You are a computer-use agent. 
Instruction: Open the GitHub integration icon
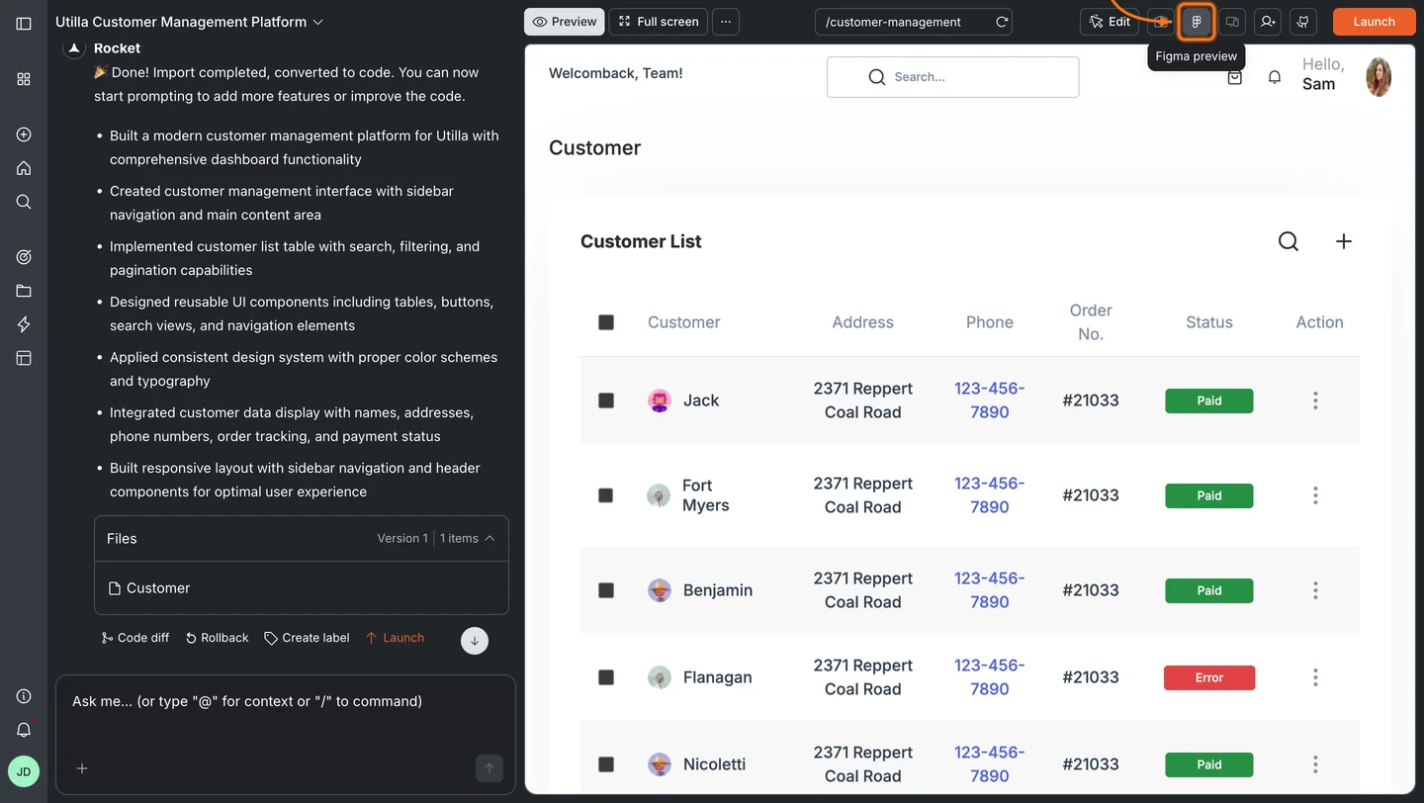click(x=1302, y=21)
